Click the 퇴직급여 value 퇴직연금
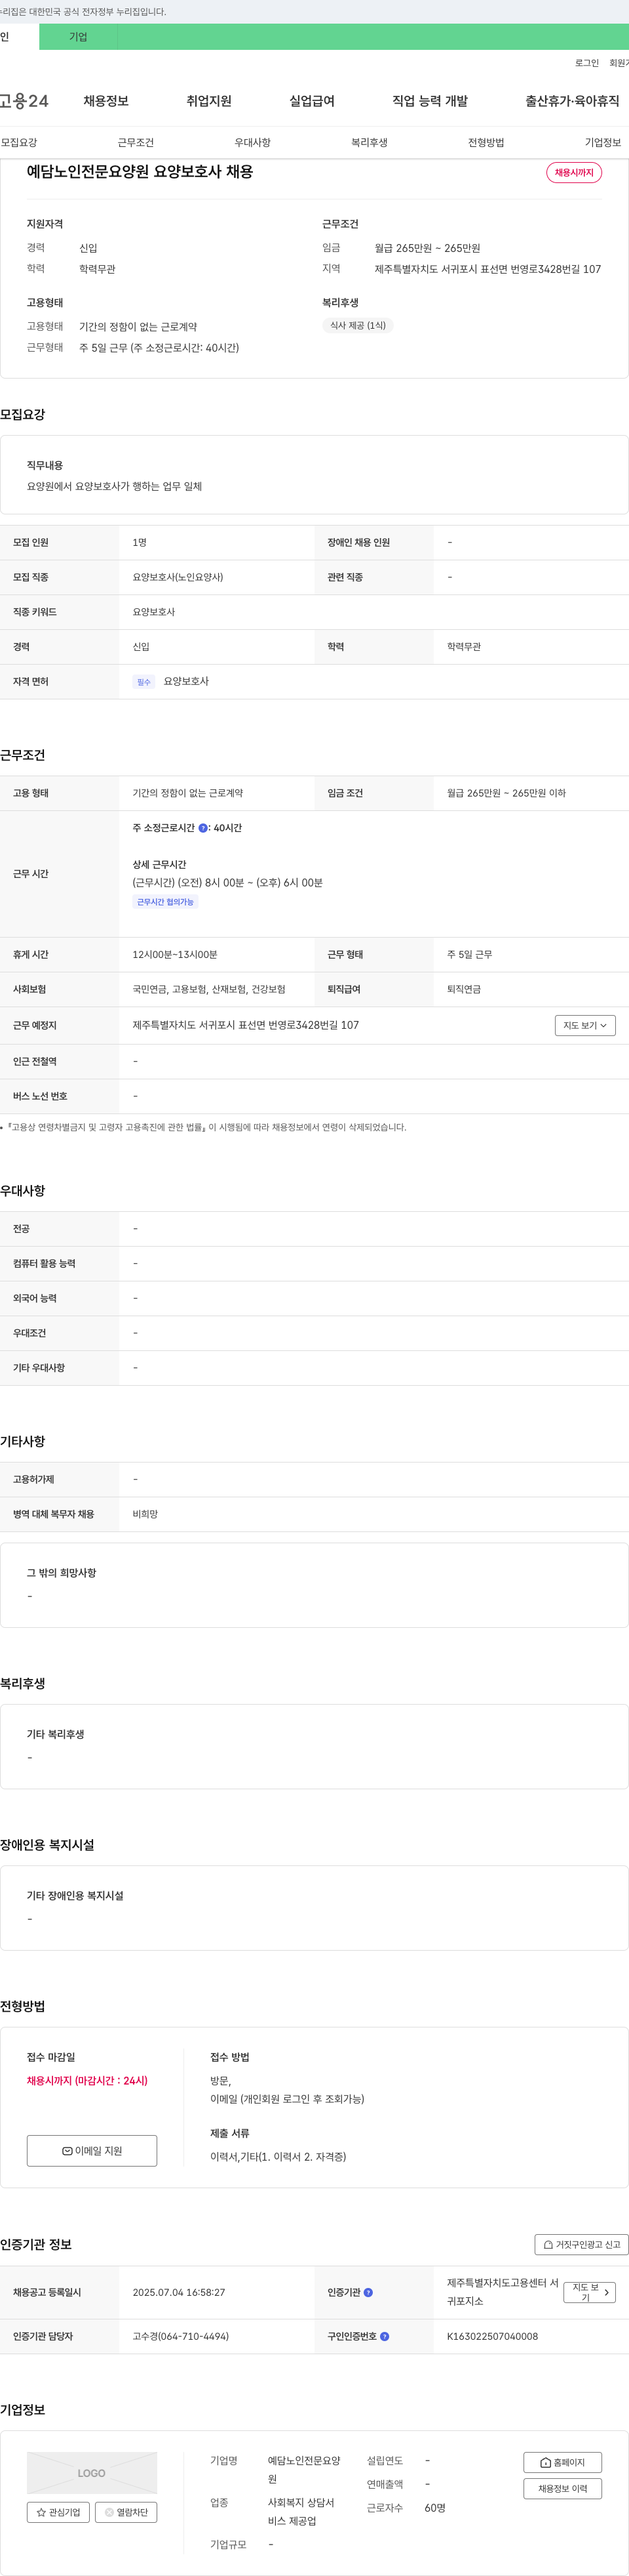The width and height of the screenshot is (629, 2576). [x=463, y=989]
